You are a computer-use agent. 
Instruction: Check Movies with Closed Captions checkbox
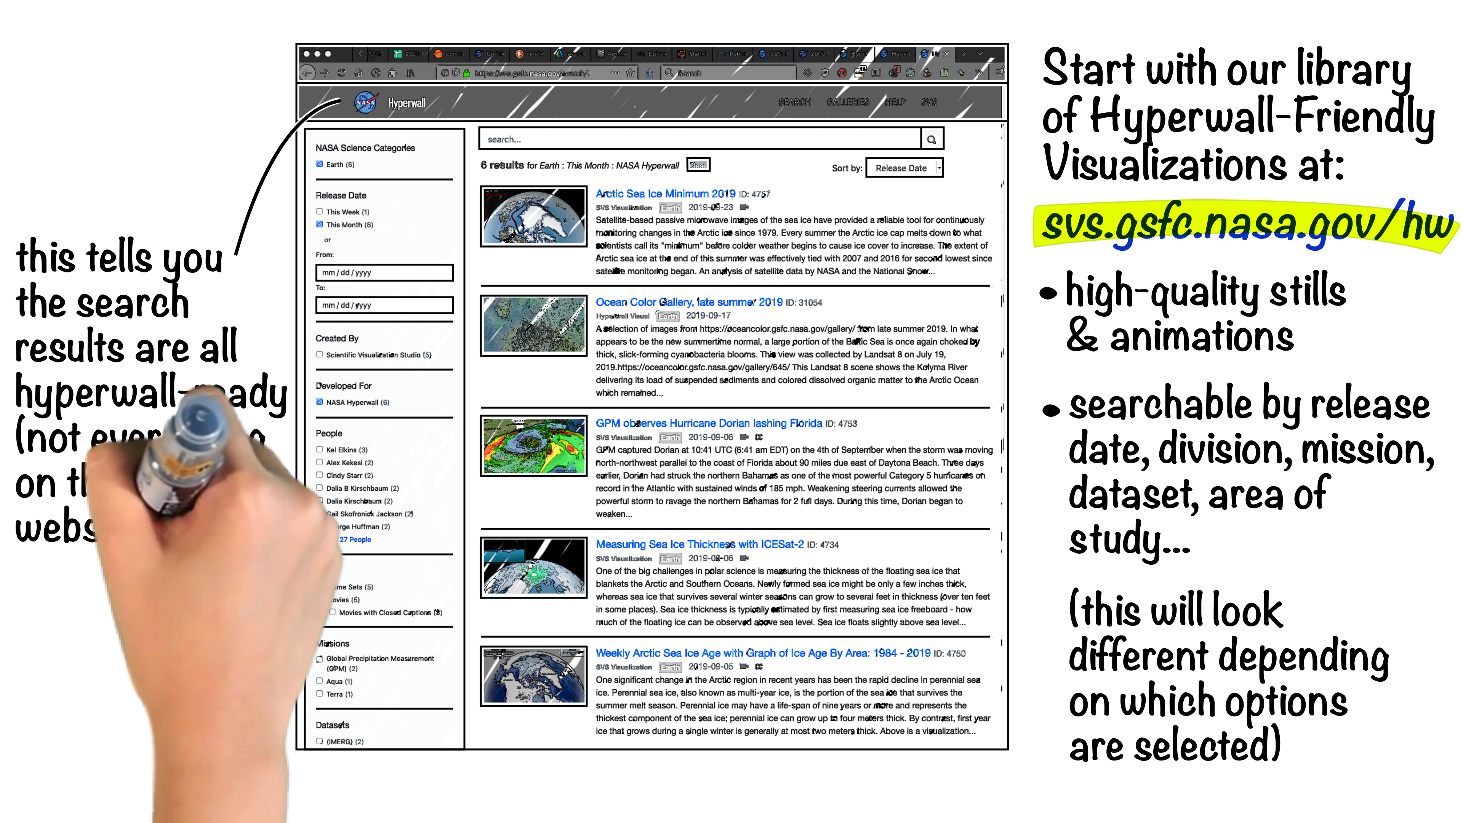click(332, 612)
